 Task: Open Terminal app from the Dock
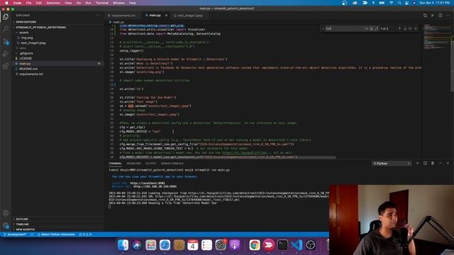tap(282, 245)
